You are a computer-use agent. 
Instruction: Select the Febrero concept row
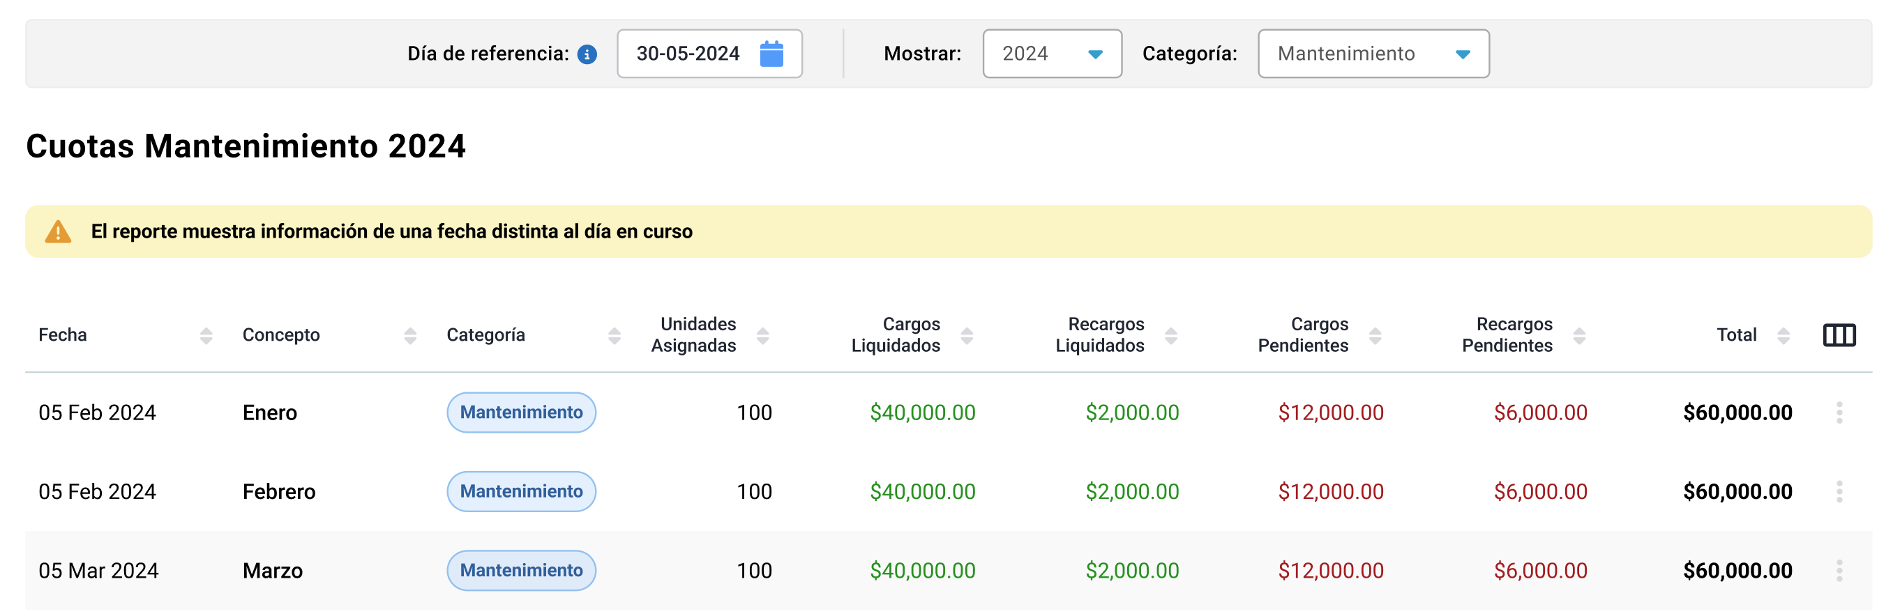point(949,491)
